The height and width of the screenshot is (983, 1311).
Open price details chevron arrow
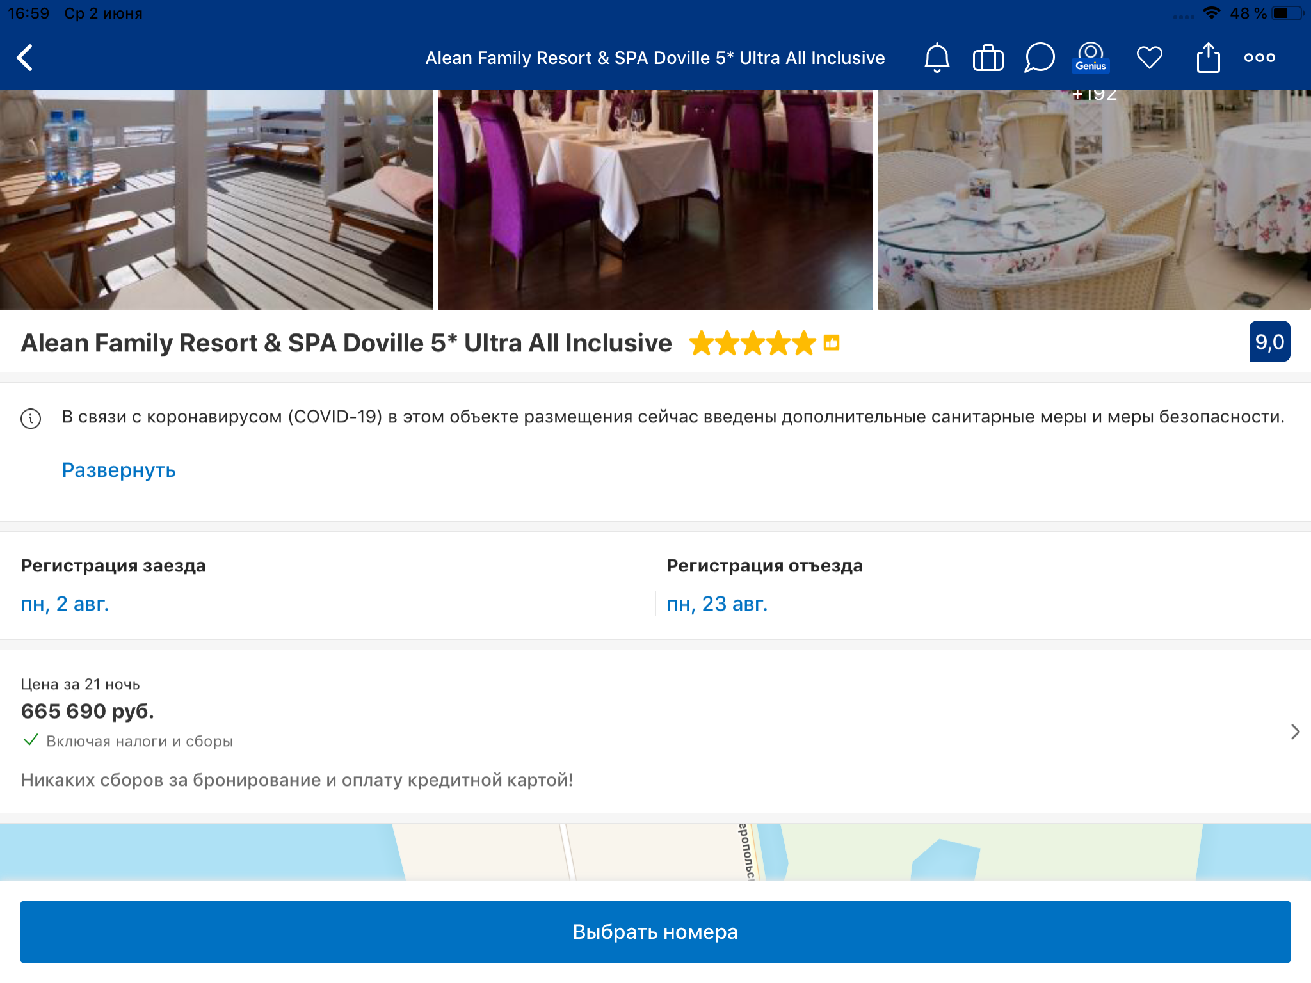click(x=1294, y=731)
